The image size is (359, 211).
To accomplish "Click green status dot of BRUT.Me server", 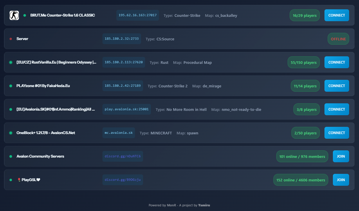I will pos(25,15).
